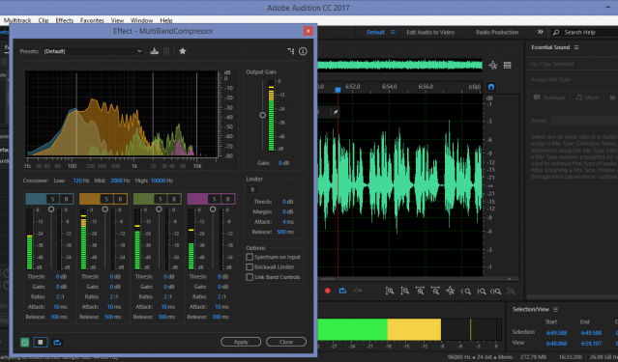The width and height of the screenshot is (618, 362).
Task: Open the channel map editor icon
Action: (291, 51)
